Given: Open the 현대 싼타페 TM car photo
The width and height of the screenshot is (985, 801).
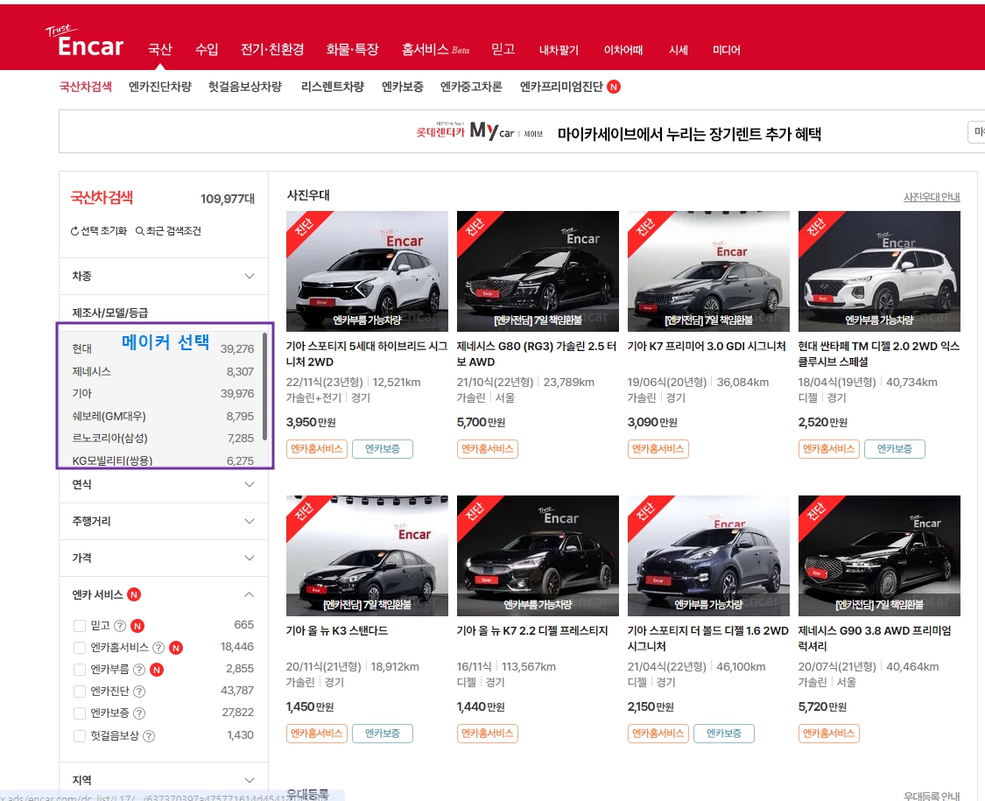Looking at the screenshot, I should [879, 271].
